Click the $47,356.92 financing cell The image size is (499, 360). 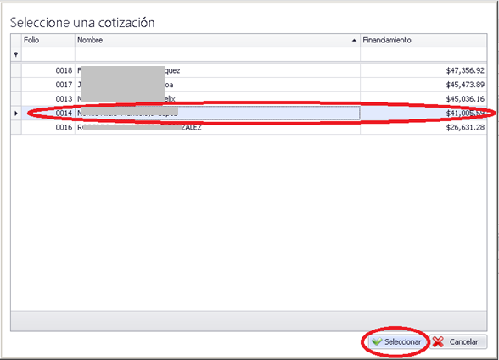423,70
